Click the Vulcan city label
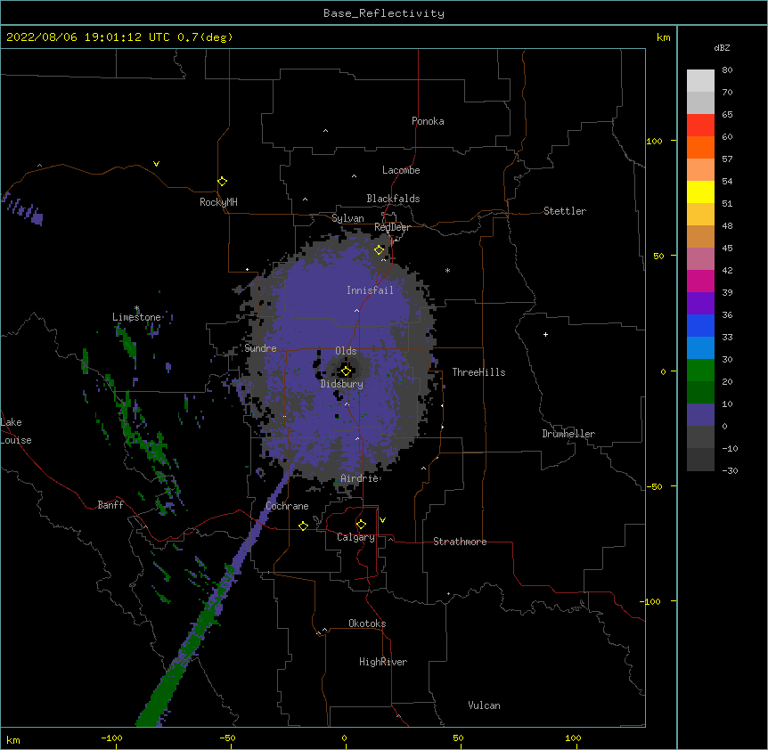 click(x=484, y=705)
